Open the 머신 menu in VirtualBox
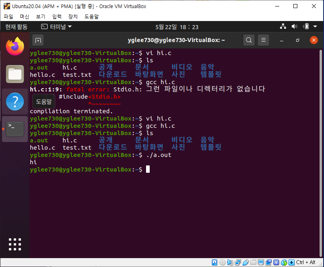Image resolution: width=324 pixels, height=267 pixels. [24, 17]
